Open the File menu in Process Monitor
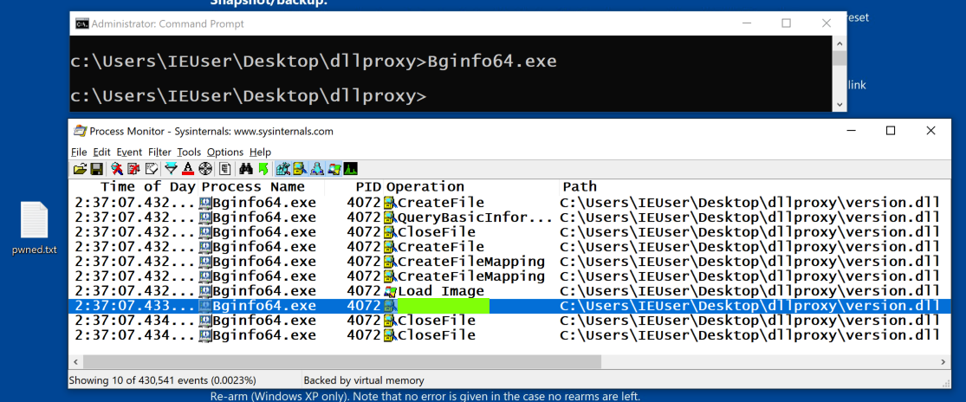This screenshot has width=966, height=402. 79,152
